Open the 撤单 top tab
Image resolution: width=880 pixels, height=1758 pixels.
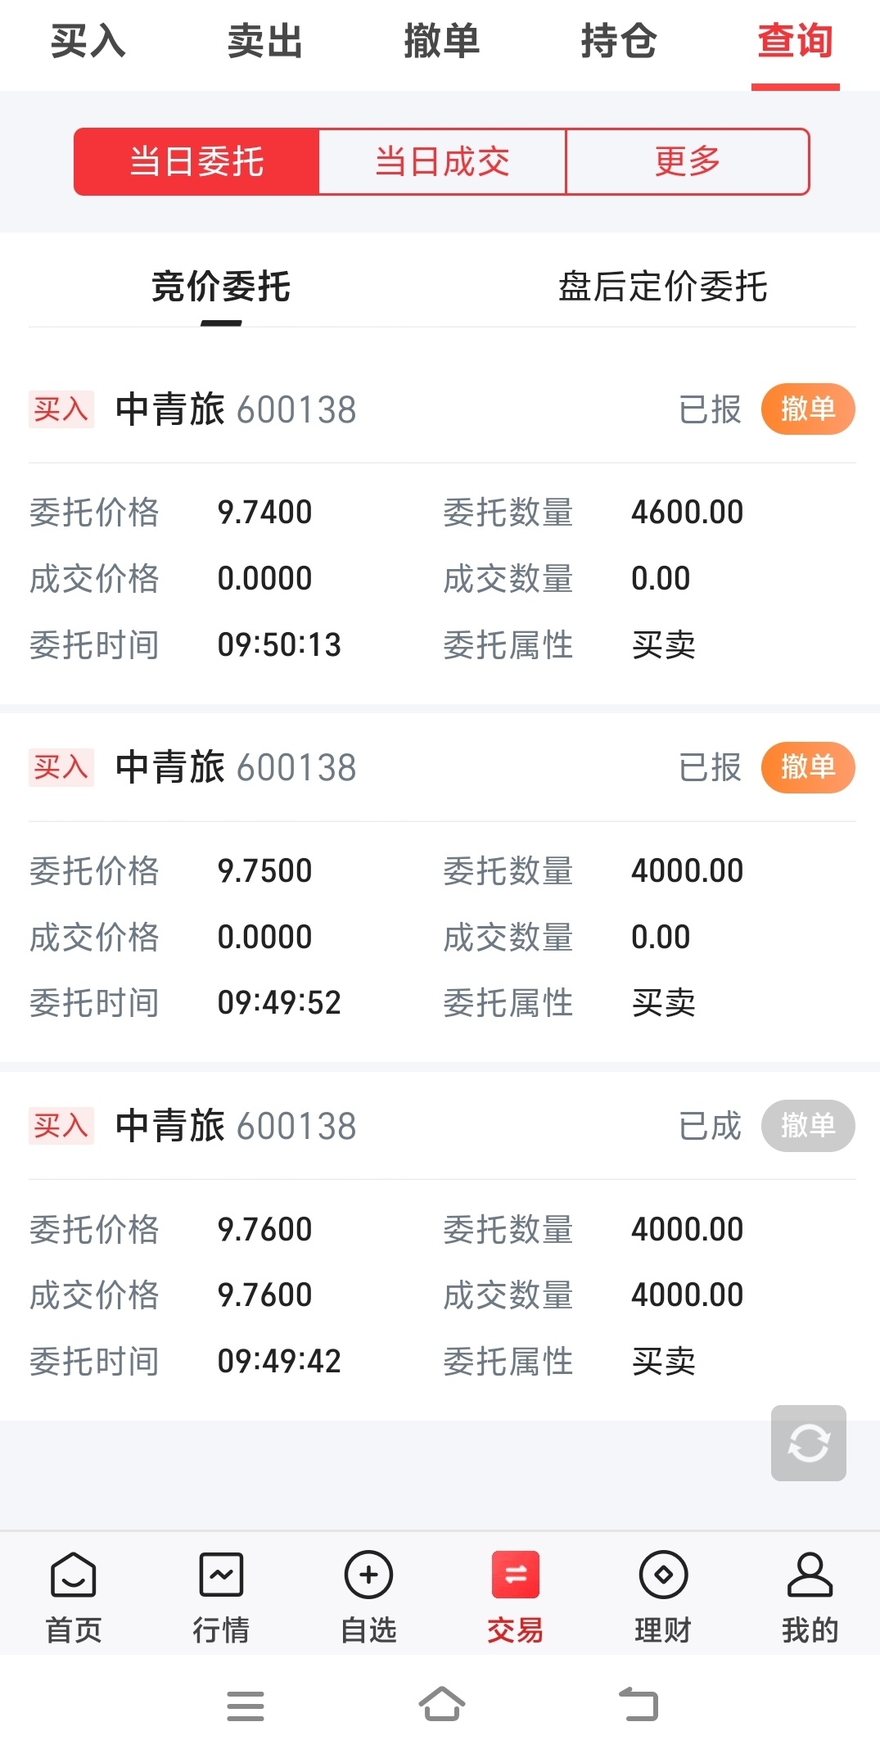pyautogui.click(x=441, y=41)
